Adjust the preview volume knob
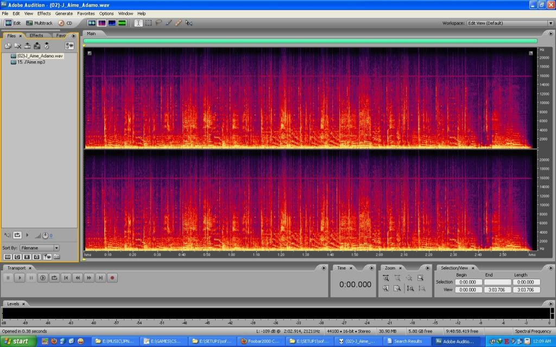Image resolution: width=556 pixels, height=347 pixels. [x=46, y=235]
